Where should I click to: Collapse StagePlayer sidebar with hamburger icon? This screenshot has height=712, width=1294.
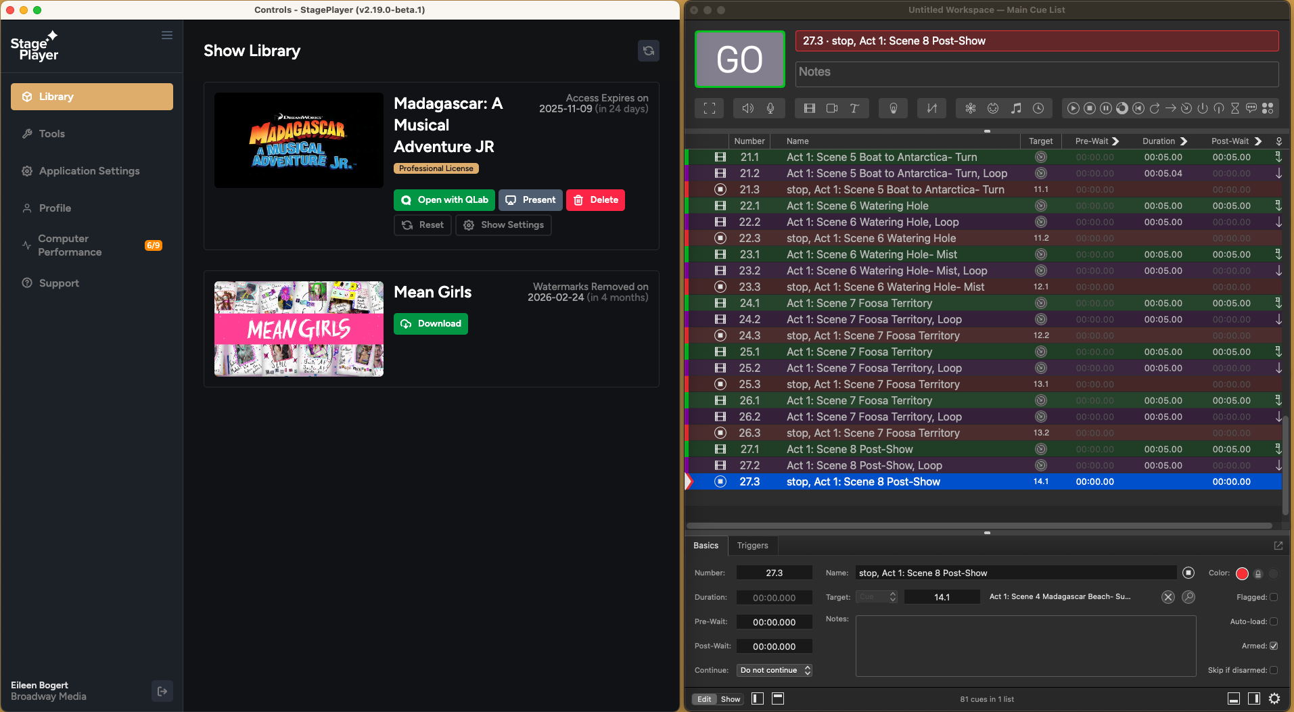[167, 35]
